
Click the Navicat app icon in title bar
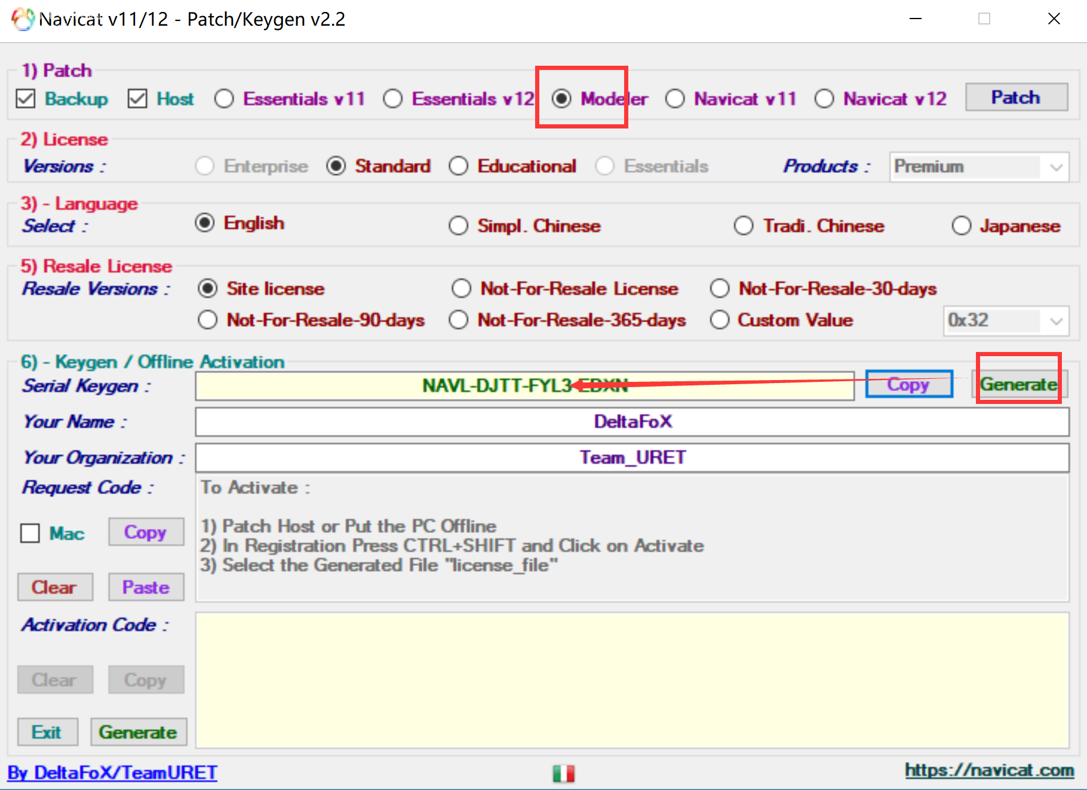(23, 19)
